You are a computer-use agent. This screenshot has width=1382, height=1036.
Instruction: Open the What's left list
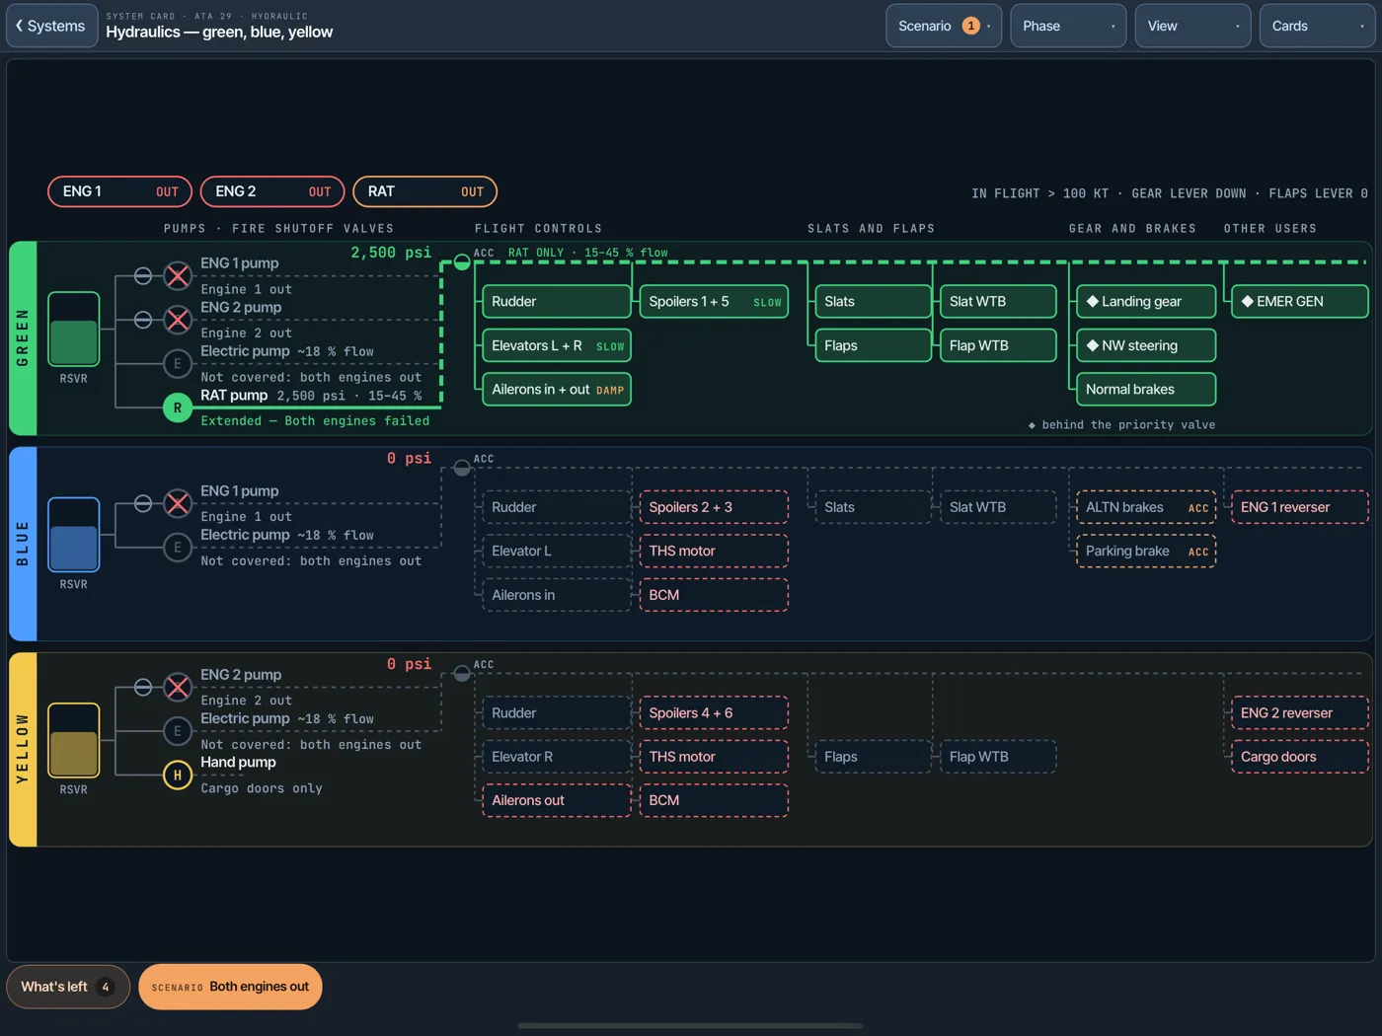[68, 987]
